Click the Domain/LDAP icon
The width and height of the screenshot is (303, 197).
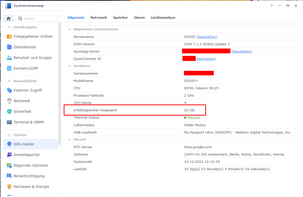(9, 68)
